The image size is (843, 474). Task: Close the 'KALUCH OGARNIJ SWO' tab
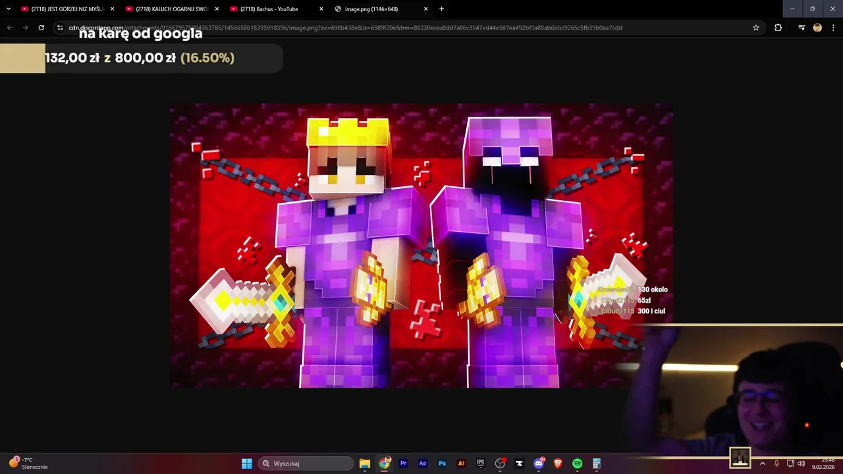coord(217,9)
